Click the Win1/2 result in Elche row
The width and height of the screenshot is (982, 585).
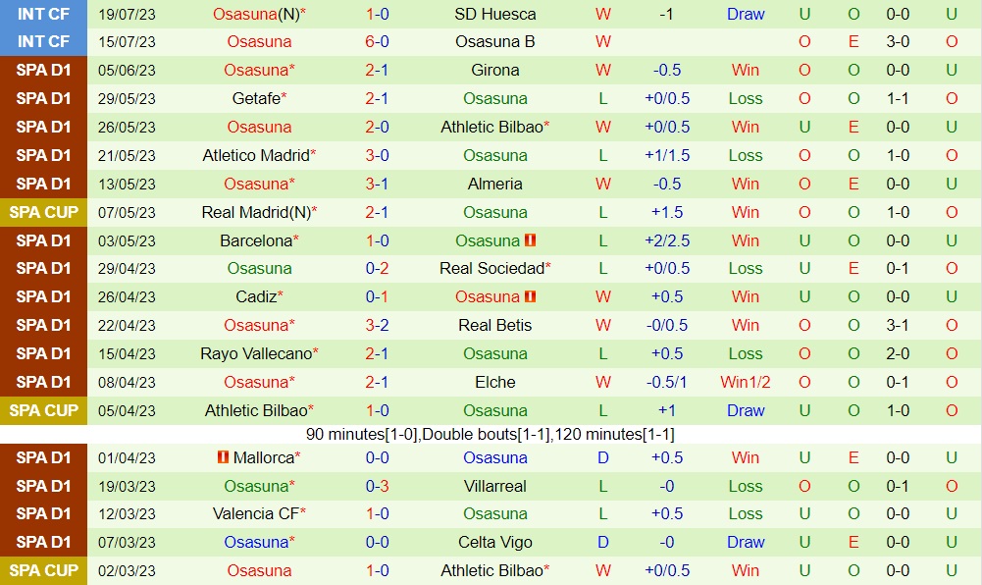746,382
